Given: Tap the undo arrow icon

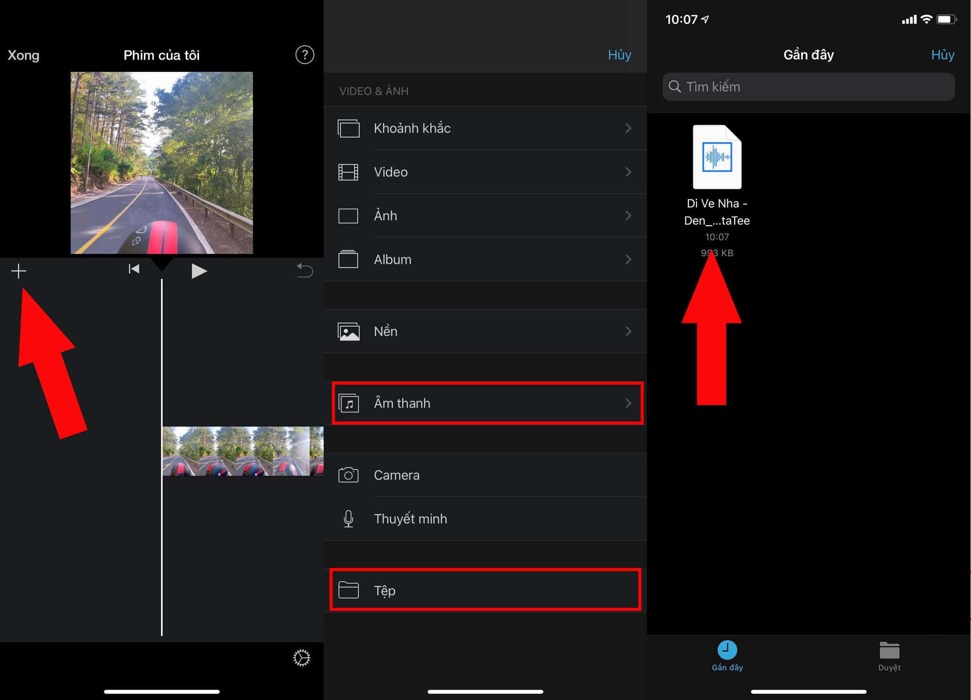Looking at the screenshot, I should [305, 270].
